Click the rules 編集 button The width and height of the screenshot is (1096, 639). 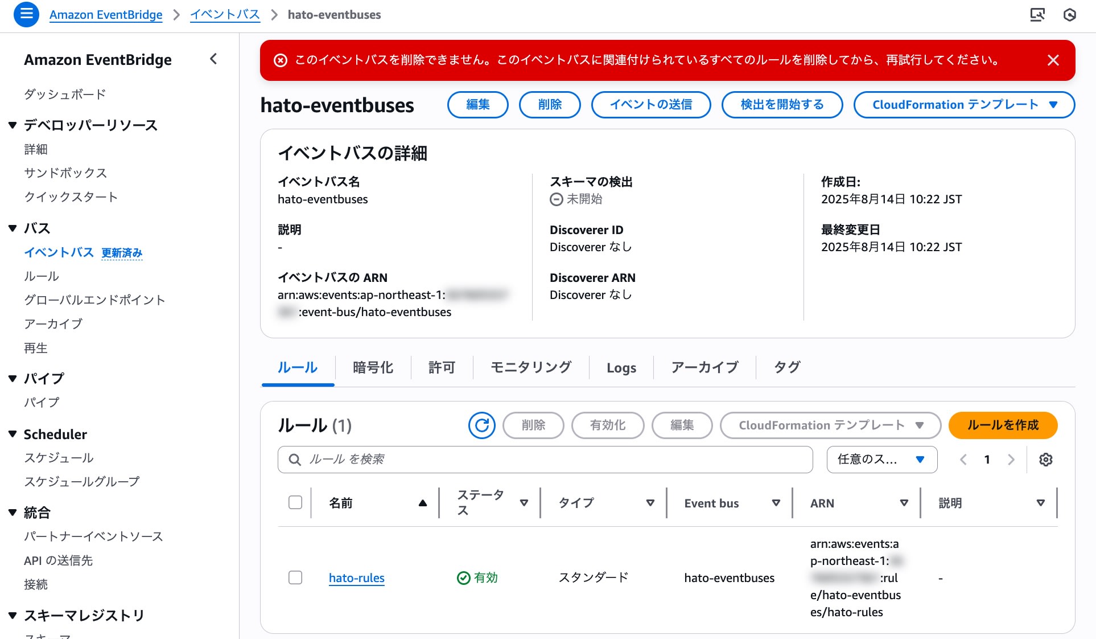point(682,425)
